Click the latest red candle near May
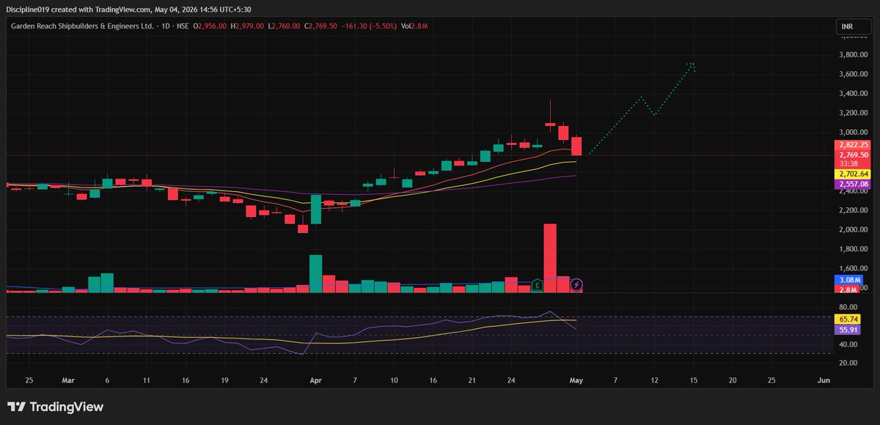 point(576,146)
